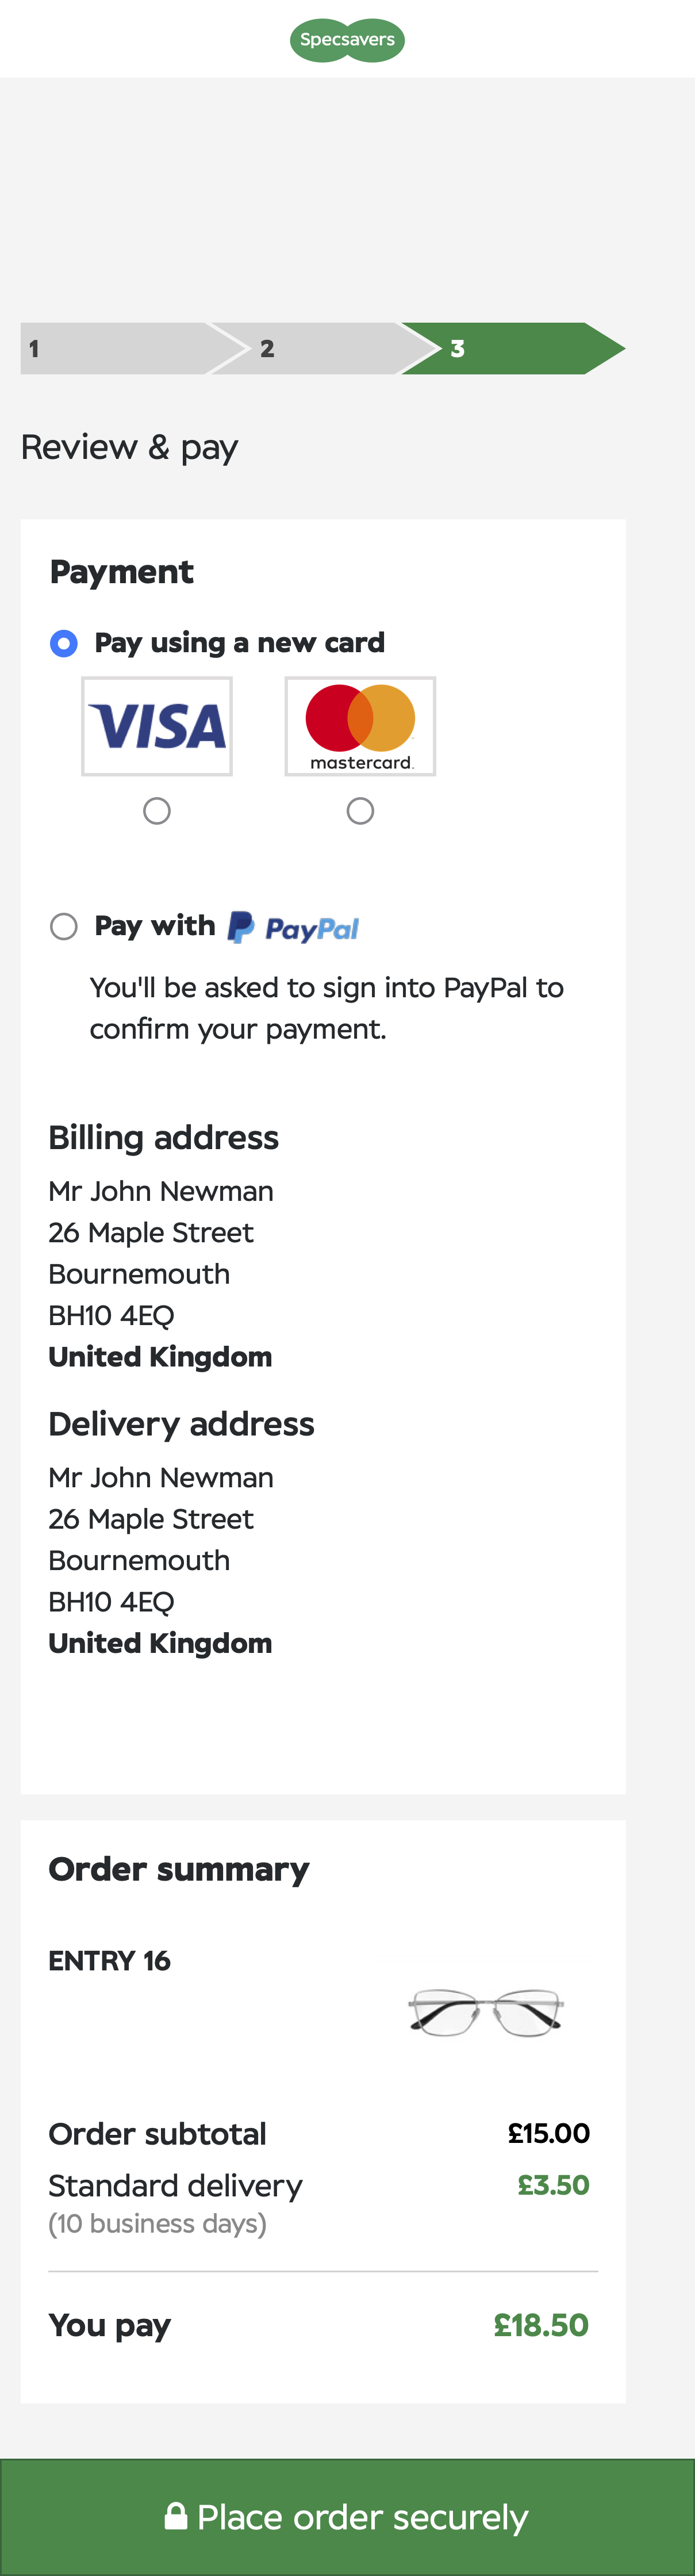Select the Pay with PayPal radio button

[64, 927]
